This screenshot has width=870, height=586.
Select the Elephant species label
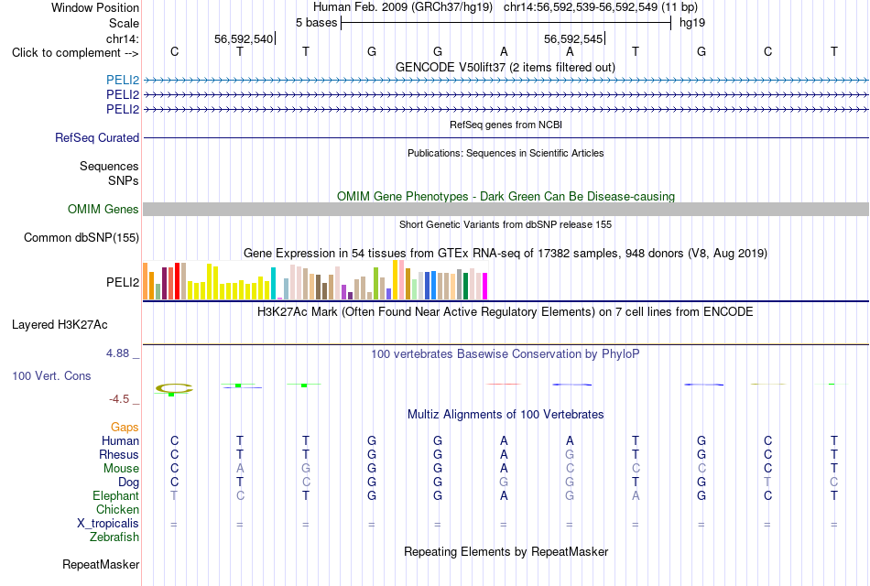tap(115, 495)
